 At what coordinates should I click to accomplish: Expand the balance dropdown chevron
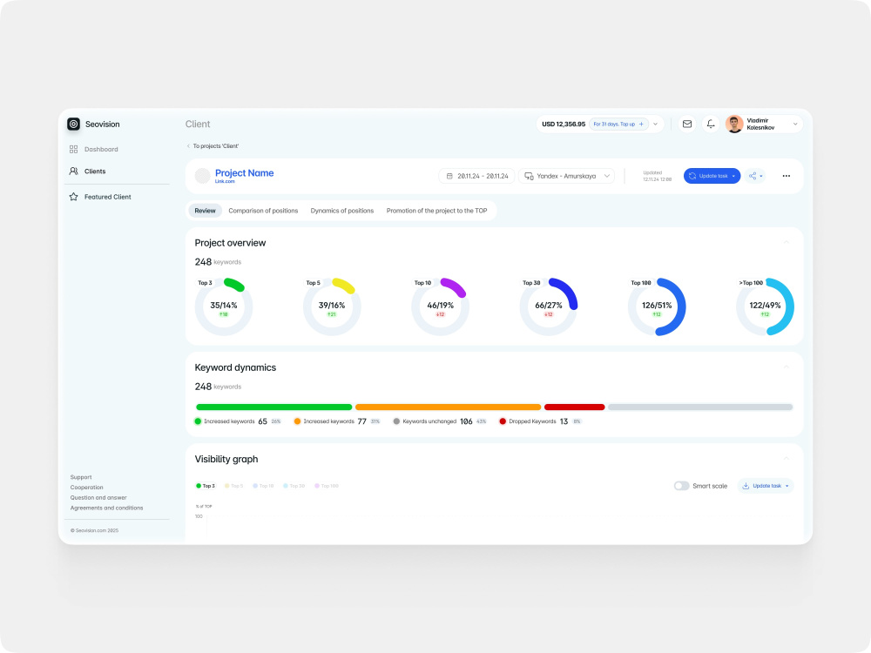coord(656,124)
